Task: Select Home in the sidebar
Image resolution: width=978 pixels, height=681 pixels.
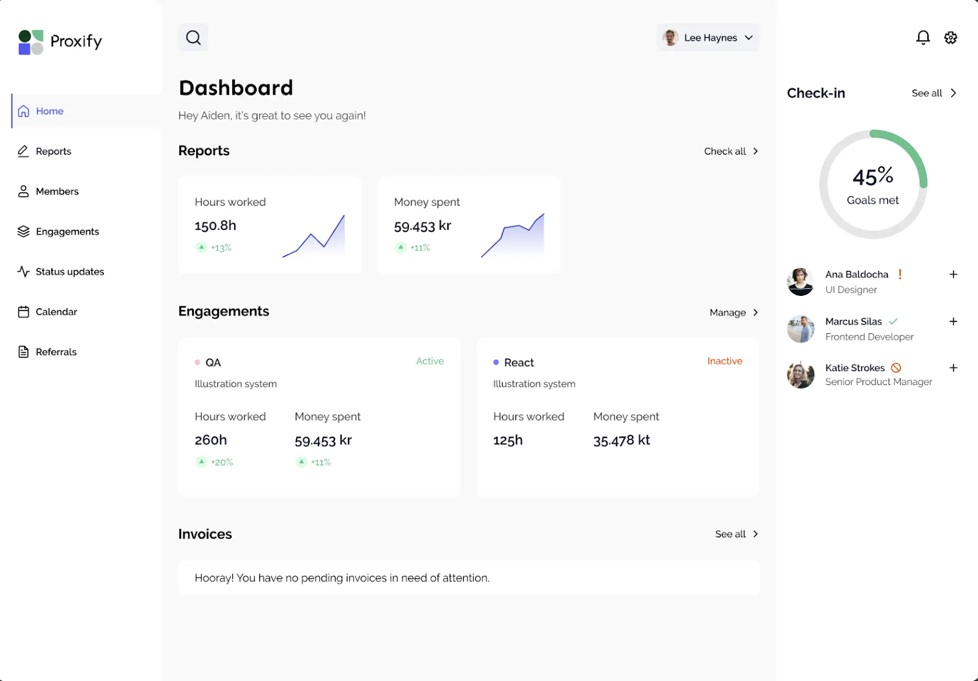Action: 50,111
